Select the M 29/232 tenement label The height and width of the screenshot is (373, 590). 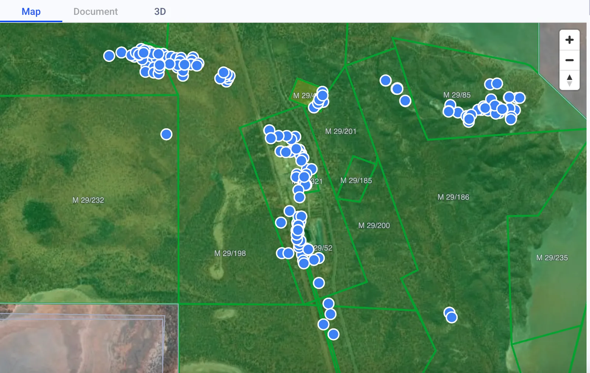click(88, 200)
